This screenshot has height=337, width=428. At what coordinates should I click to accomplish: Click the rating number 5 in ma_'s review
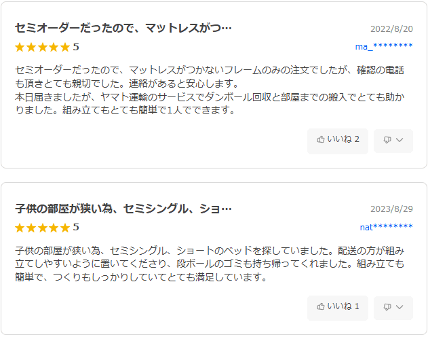76,48
